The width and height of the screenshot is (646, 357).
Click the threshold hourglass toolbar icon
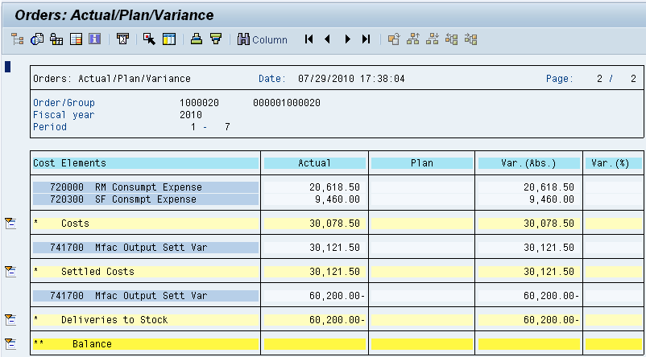tap(122, 39)
